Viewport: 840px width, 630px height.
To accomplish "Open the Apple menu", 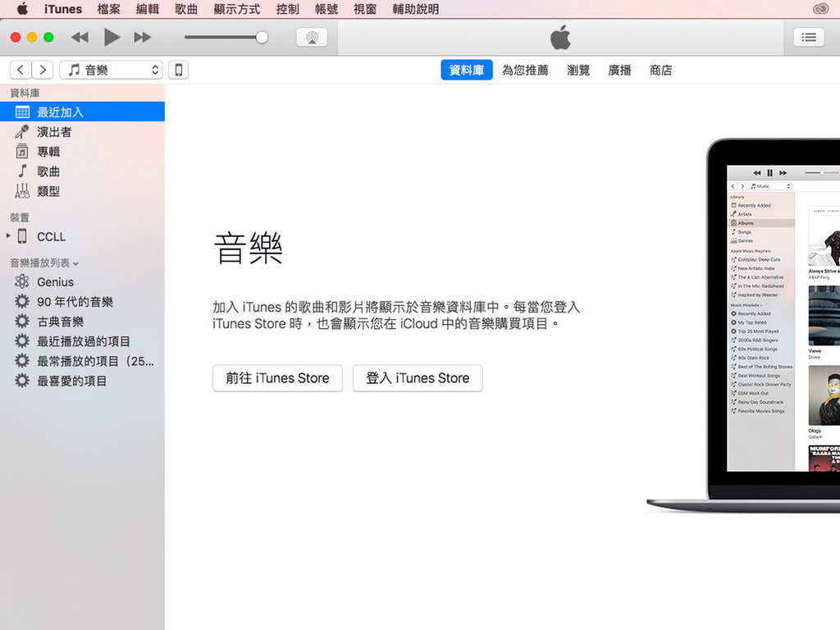I will [22, 8].
